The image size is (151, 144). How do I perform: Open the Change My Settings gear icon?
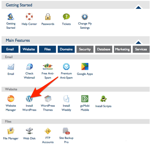(x=85, y=17)
